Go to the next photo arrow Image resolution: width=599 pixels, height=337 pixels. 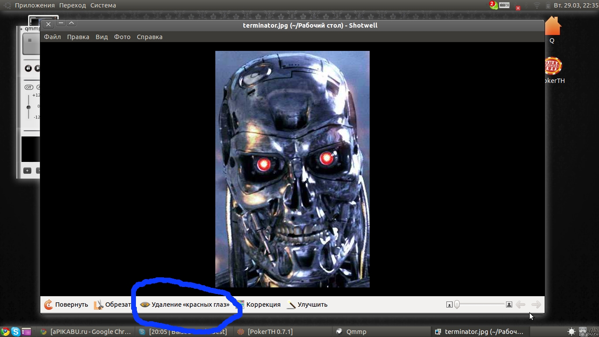click(x=536, y=305)
